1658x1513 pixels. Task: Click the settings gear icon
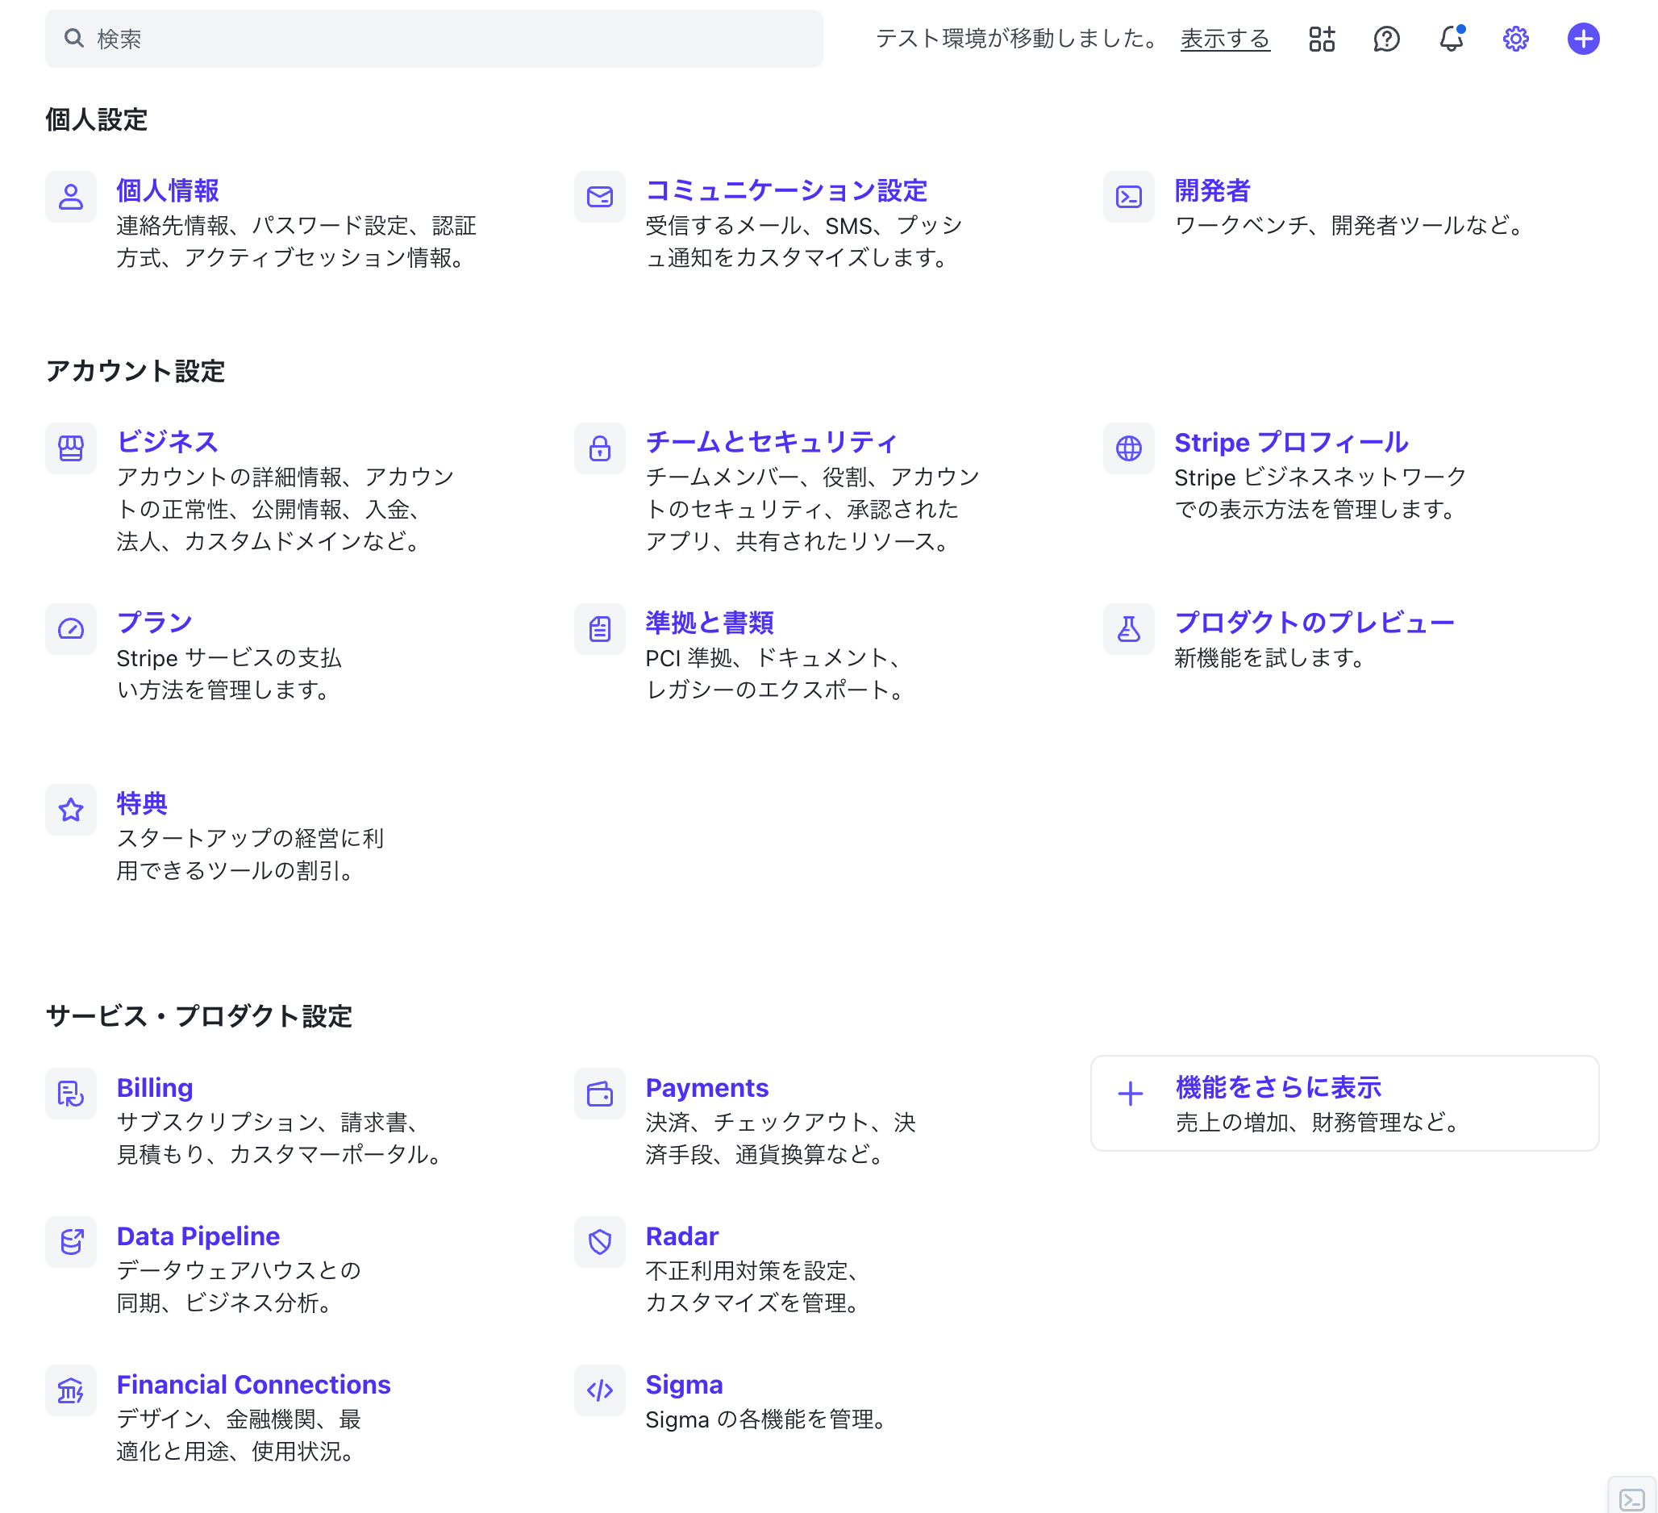[1515, 39]
